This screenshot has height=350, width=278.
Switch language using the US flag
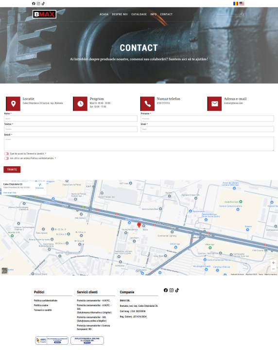242,3
